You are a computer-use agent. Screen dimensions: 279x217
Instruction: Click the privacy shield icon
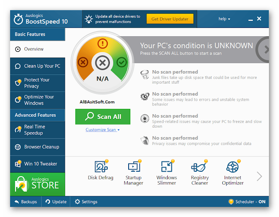pyautogui.click(x=145, y=140)
